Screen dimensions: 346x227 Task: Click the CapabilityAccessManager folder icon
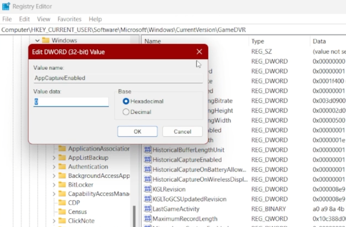click(x=62, y=194)
